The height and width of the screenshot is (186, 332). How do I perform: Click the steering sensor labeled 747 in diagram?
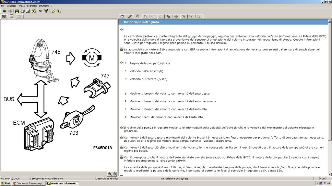[x=97, y=88]
